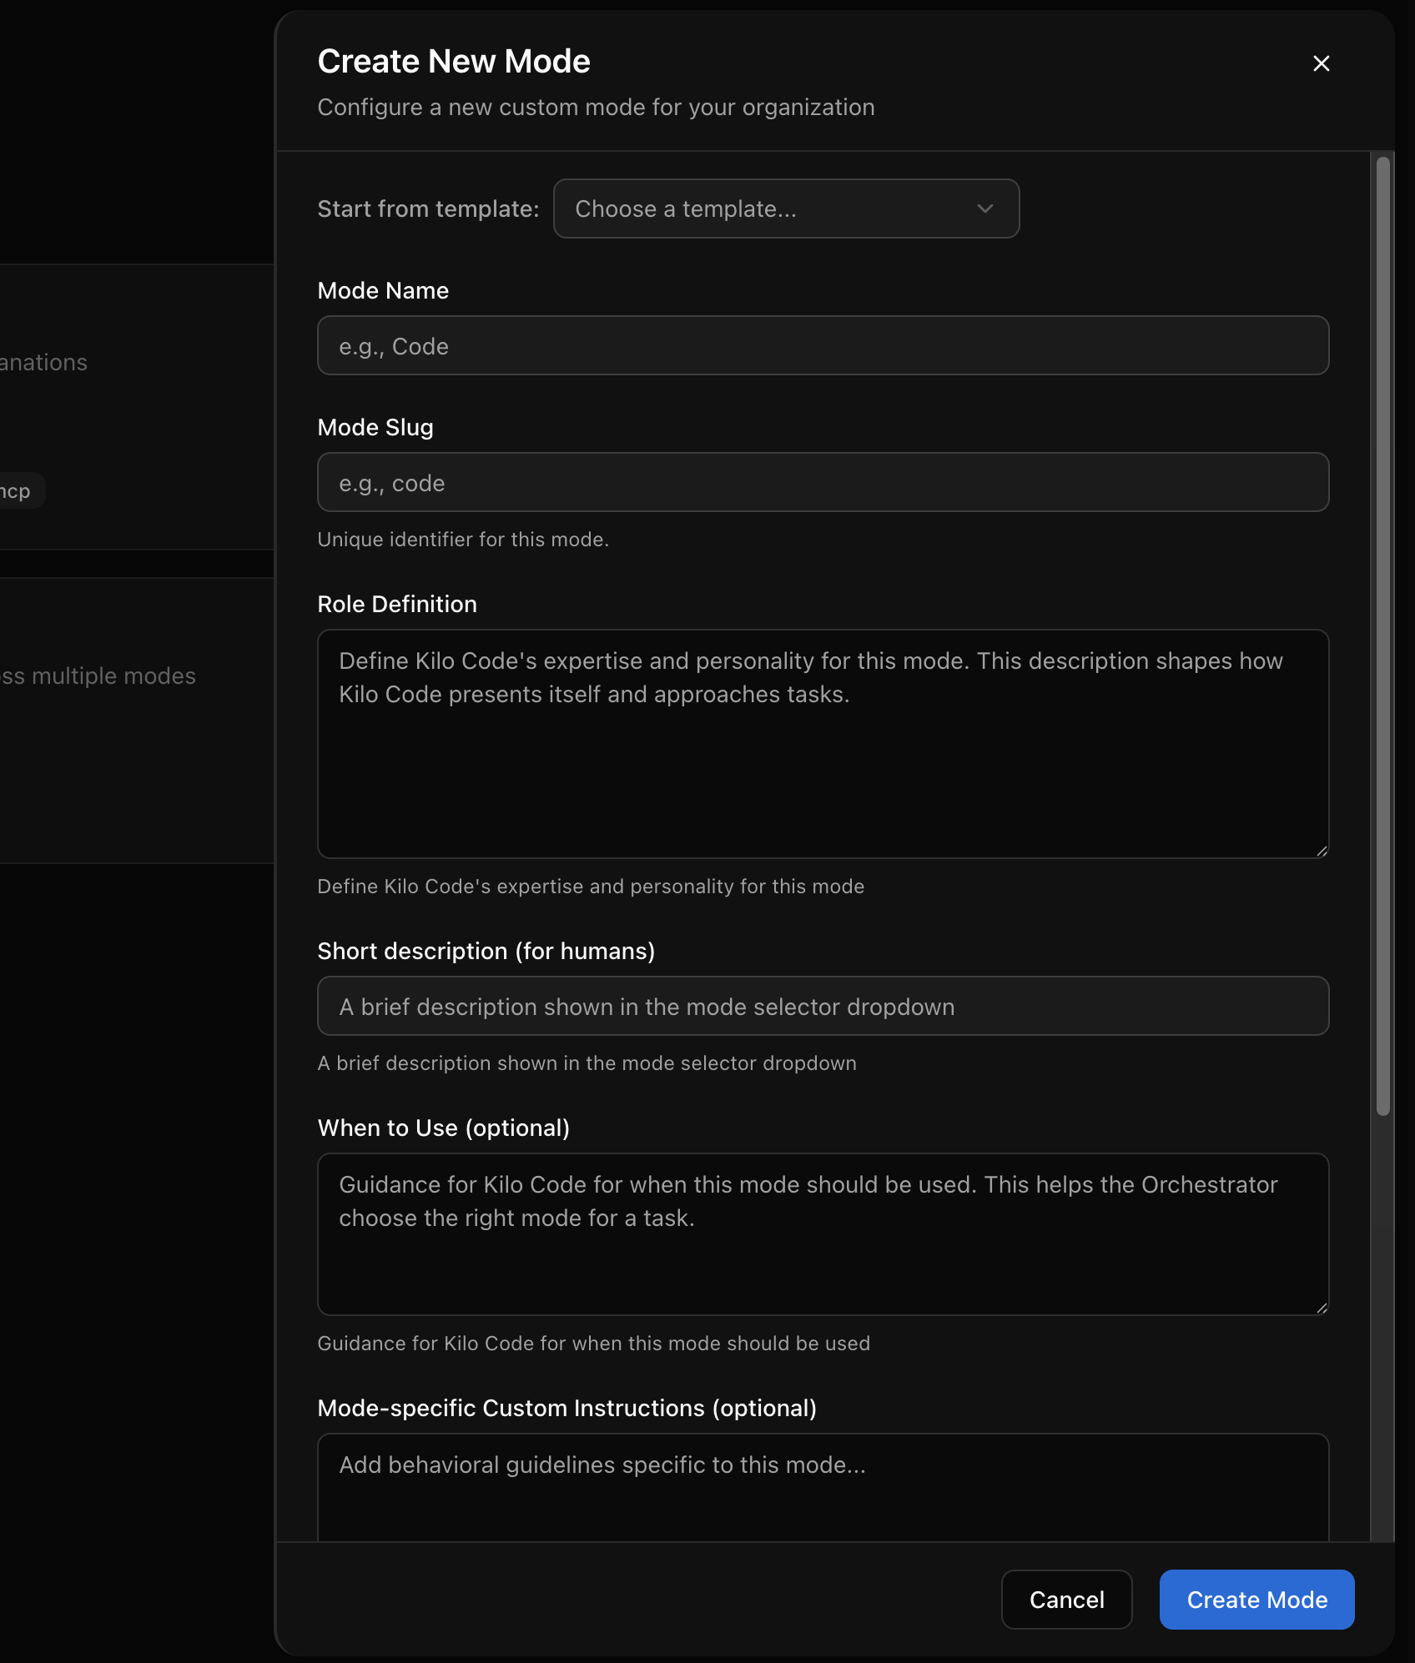Click inside the Role Definition textarea
Viewport: 1415px width, 1663px height.
pos(823,742)
